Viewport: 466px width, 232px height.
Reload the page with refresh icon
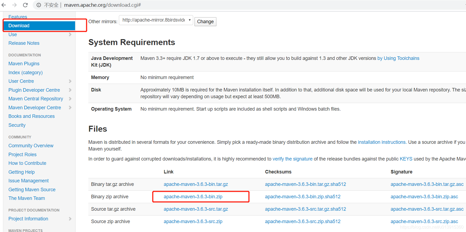pyautogui.click(x=25, y=5)
